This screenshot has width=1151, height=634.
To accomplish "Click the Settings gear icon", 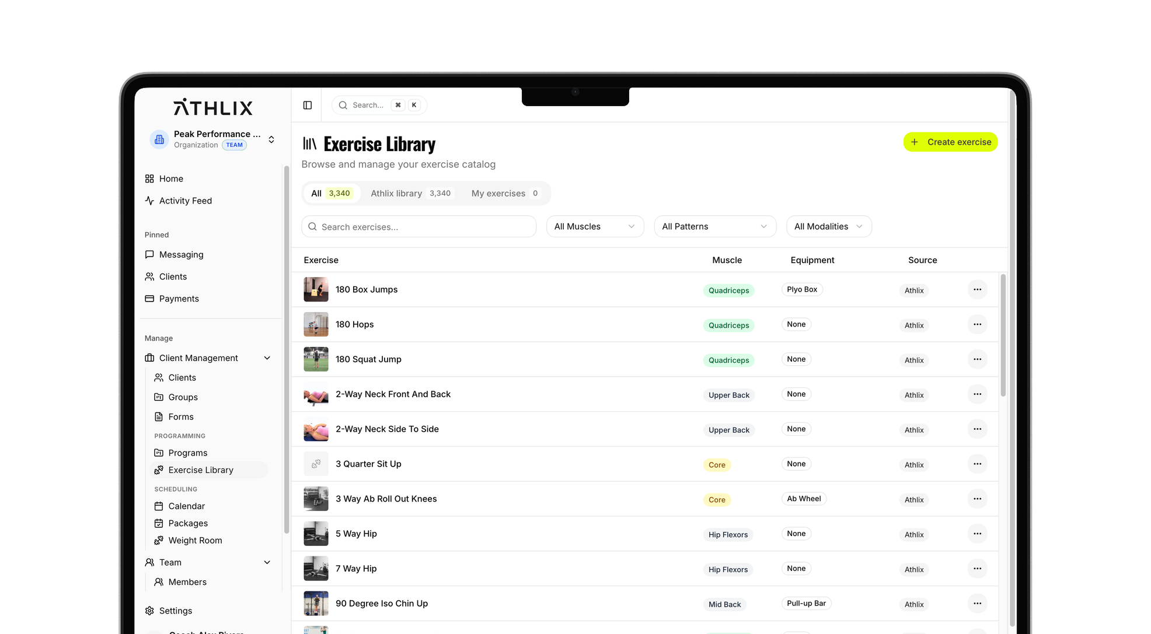I will click(x=149, y=611).
